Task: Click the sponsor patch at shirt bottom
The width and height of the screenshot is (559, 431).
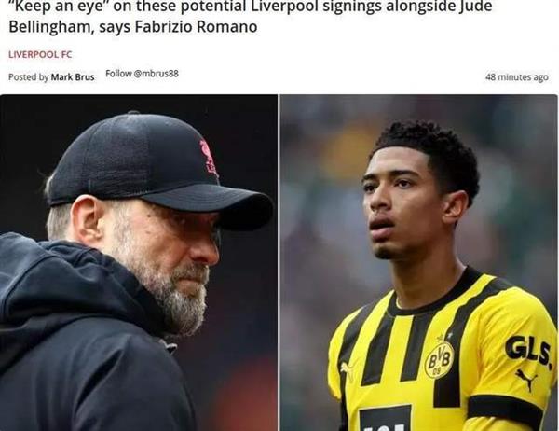Action: point(384,418)
